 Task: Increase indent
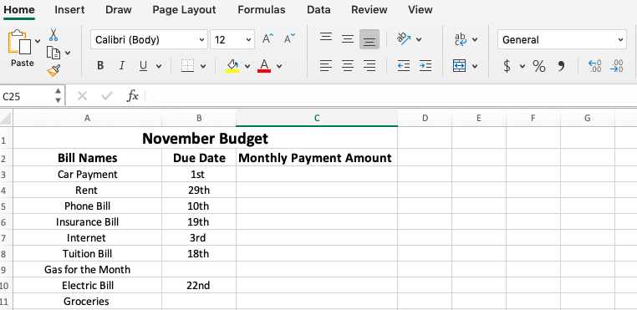426,66
